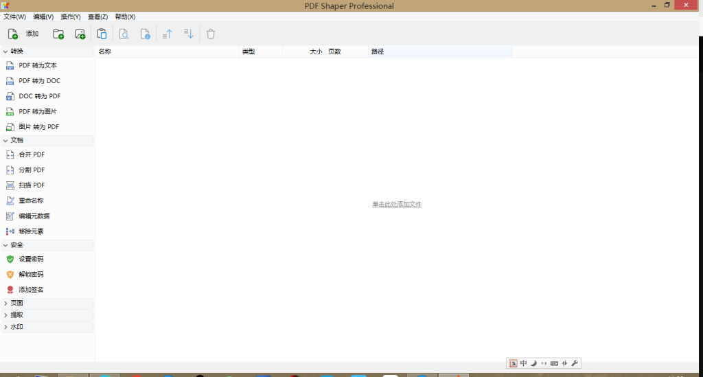Click the 添加 toolbar label
The image size is (703, 377).
pos(32,34)
